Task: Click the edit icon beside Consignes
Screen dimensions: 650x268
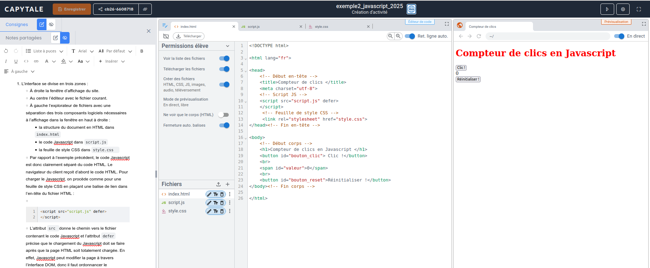Action: point(42,24)
